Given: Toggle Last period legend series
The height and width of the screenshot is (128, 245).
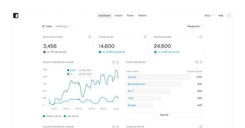Looking at the screenshot, I should click(x=71, y=116).
